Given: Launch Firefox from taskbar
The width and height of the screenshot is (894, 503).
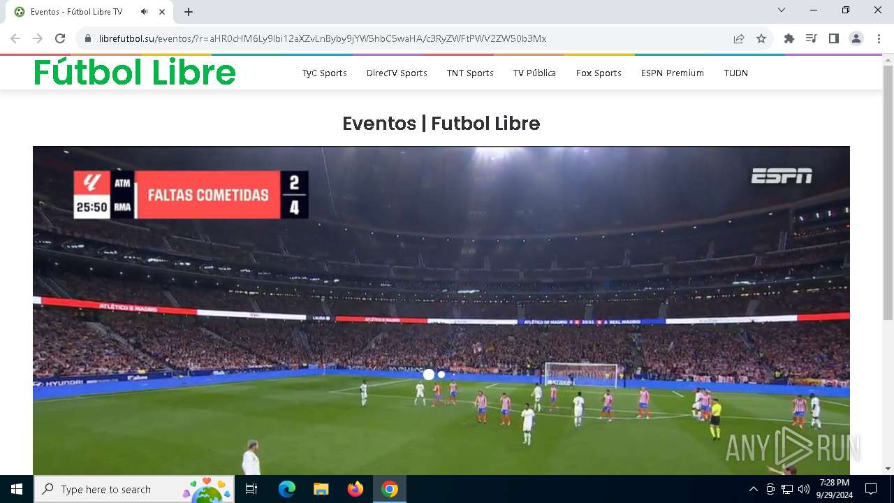Looking at the screenshot, I should [356, 489].
